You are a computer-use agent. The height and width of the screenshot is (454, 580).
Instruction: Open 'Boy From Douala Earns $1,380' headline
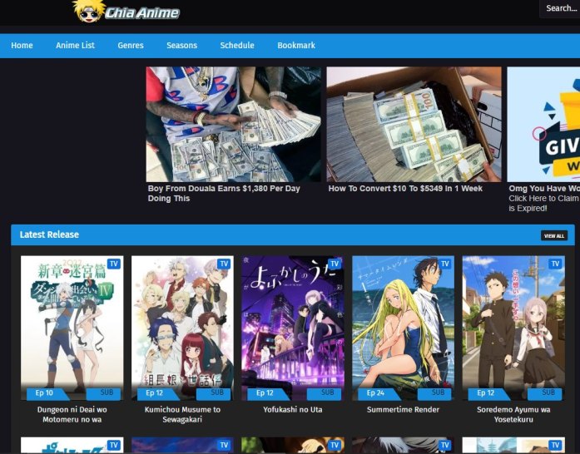pyautogui.click(x=224, y=194)
